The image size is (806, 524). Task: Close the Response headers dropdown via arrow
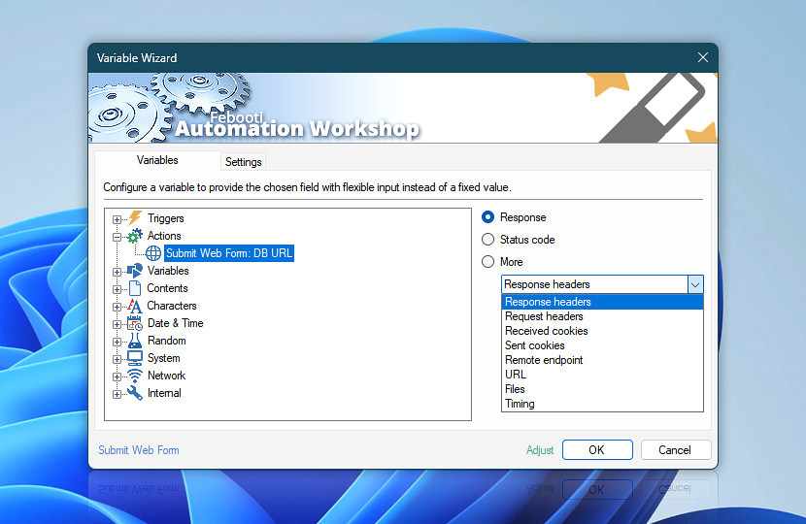[695, 284]
